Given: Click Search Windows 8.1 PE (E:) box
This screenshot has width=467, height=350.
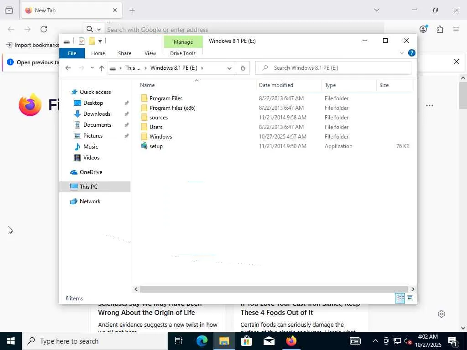Looking at the screenshot, I should click(x=333, y=68).
